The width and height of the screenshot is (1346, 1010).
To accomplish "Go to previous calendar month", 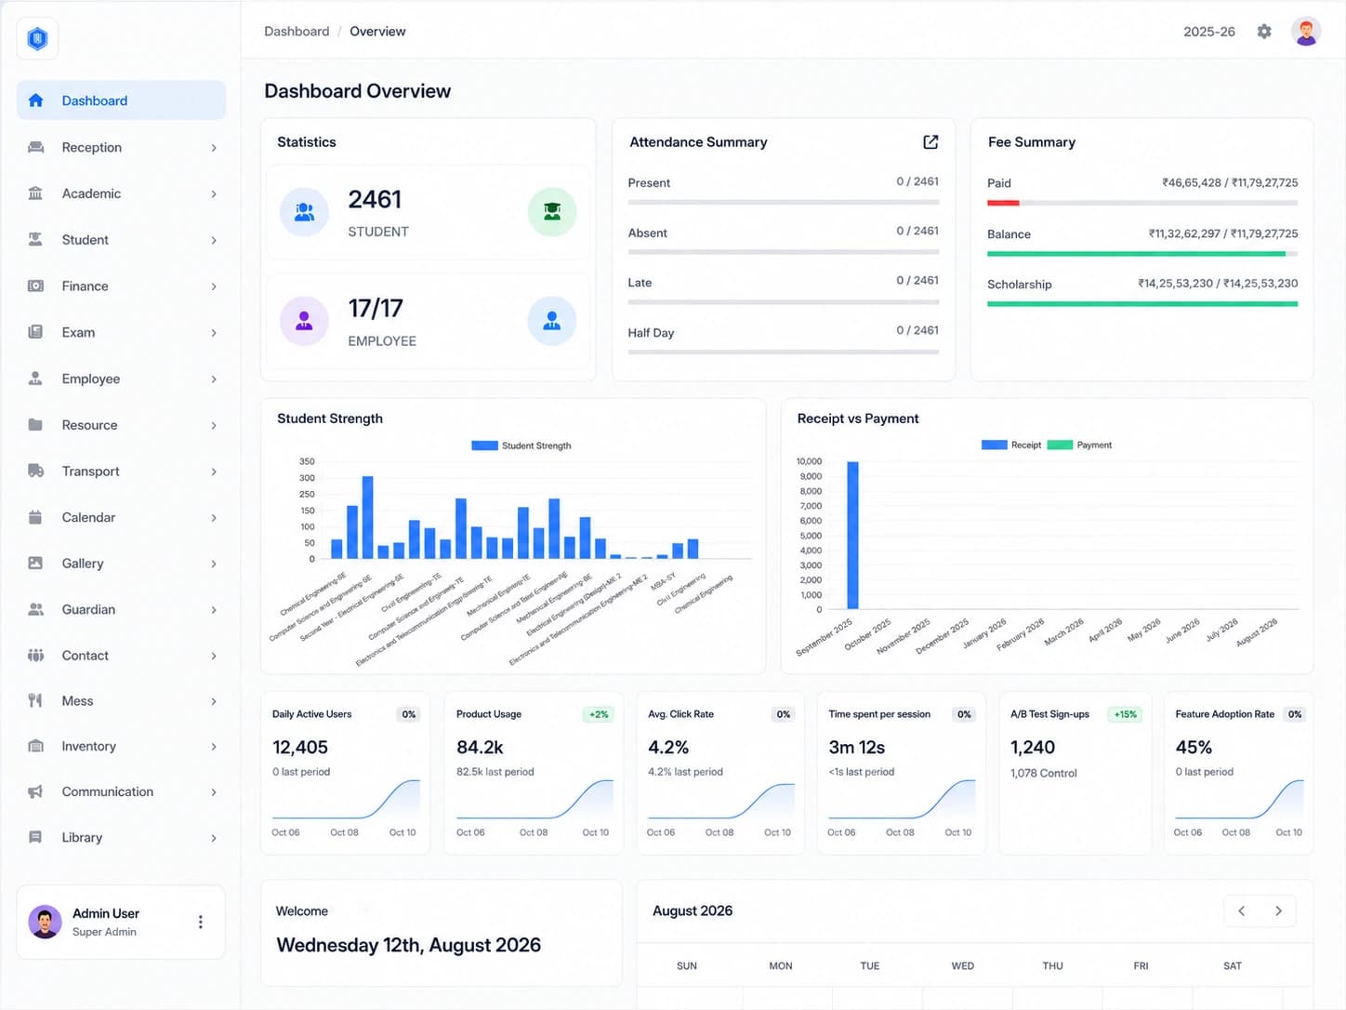I will click(x=1242, y=910).
